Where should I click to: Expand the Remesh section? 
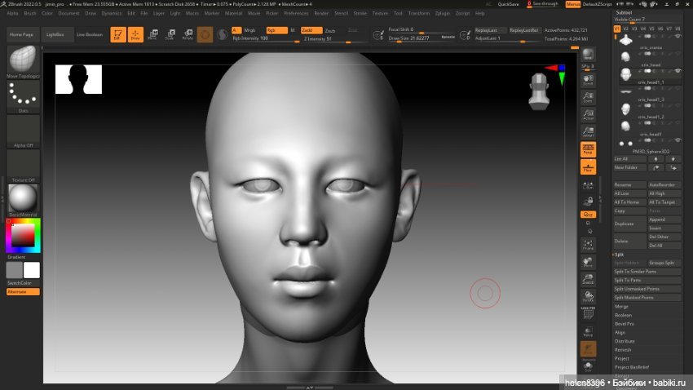coord(623,349)
